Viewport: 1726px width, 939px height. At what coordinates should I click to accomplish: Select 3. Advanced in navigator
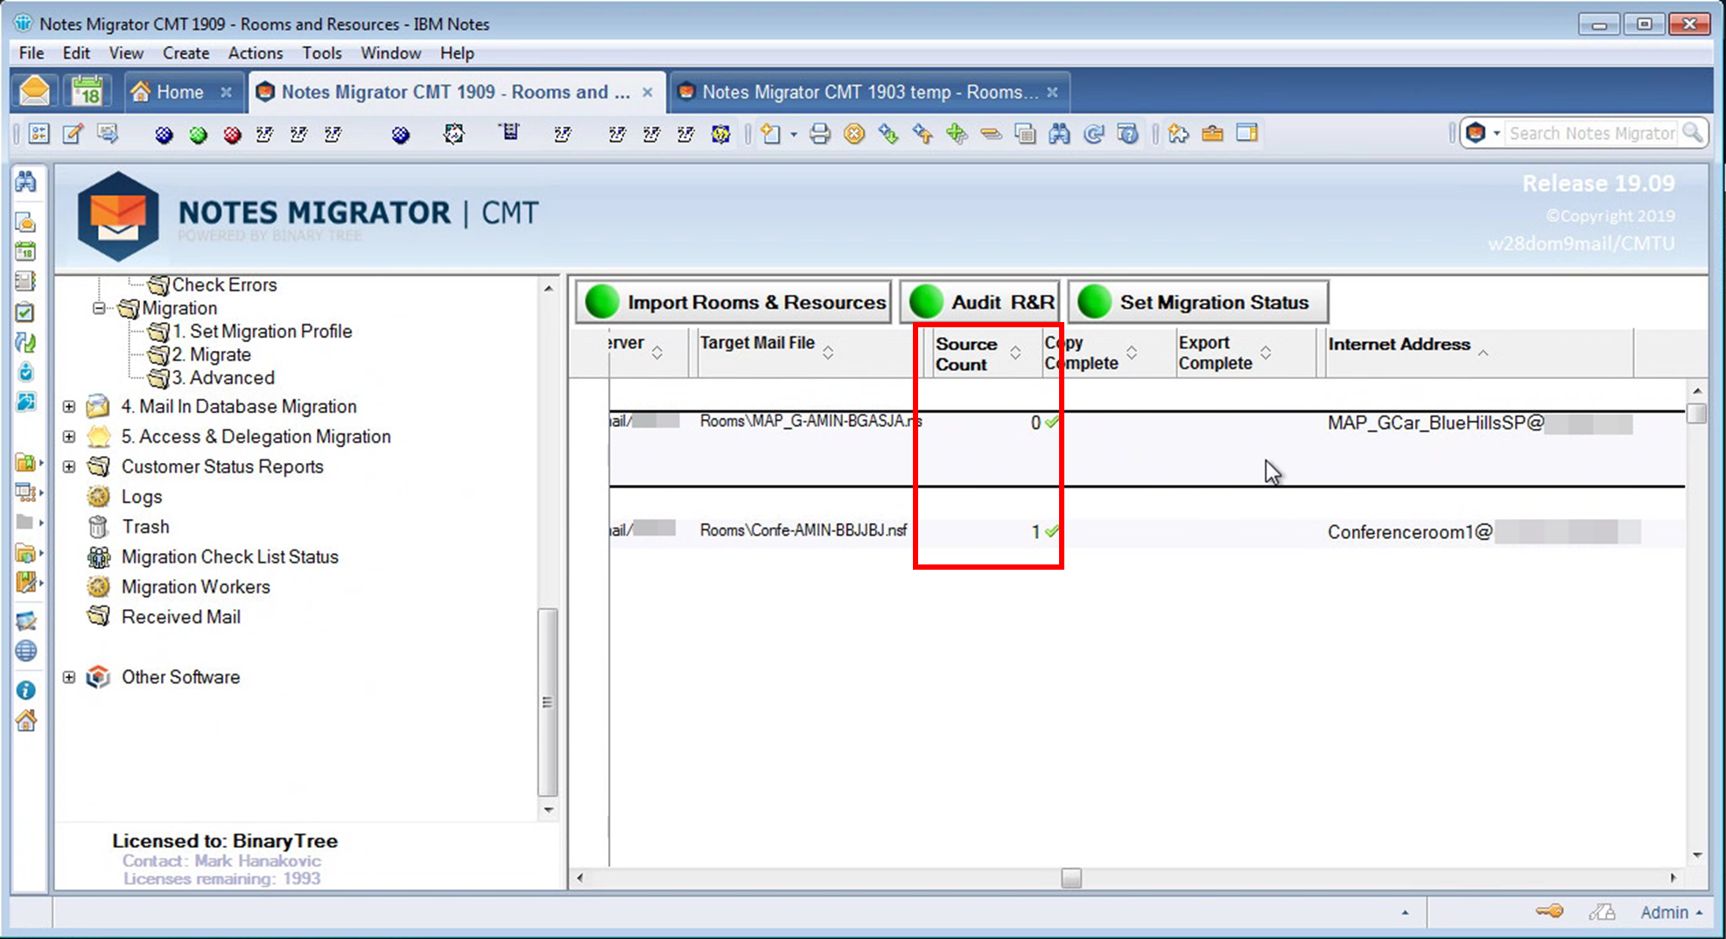223,378
